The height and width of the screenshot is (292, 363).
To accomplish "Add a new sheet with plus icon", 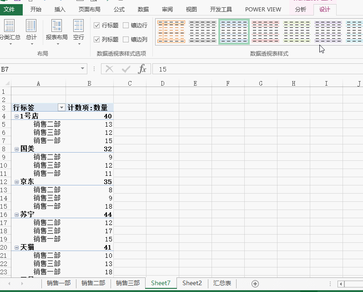I will (255, 283).
